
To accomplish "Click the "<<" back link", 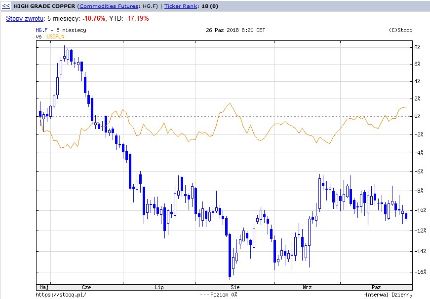I will 6,6.
